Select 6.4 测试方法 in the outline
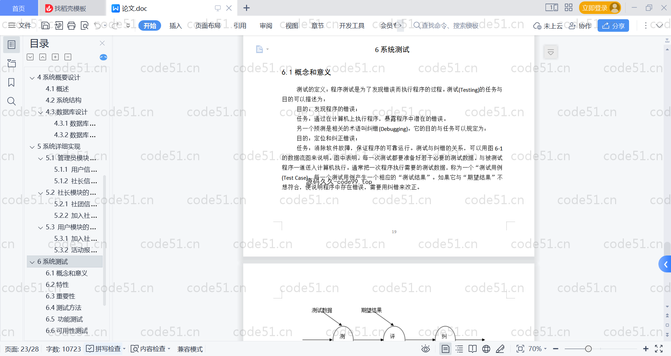 point(64,308)
